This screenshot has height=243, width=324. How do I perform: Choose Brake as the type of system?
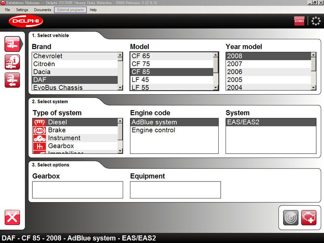click(x=75, y=130)
